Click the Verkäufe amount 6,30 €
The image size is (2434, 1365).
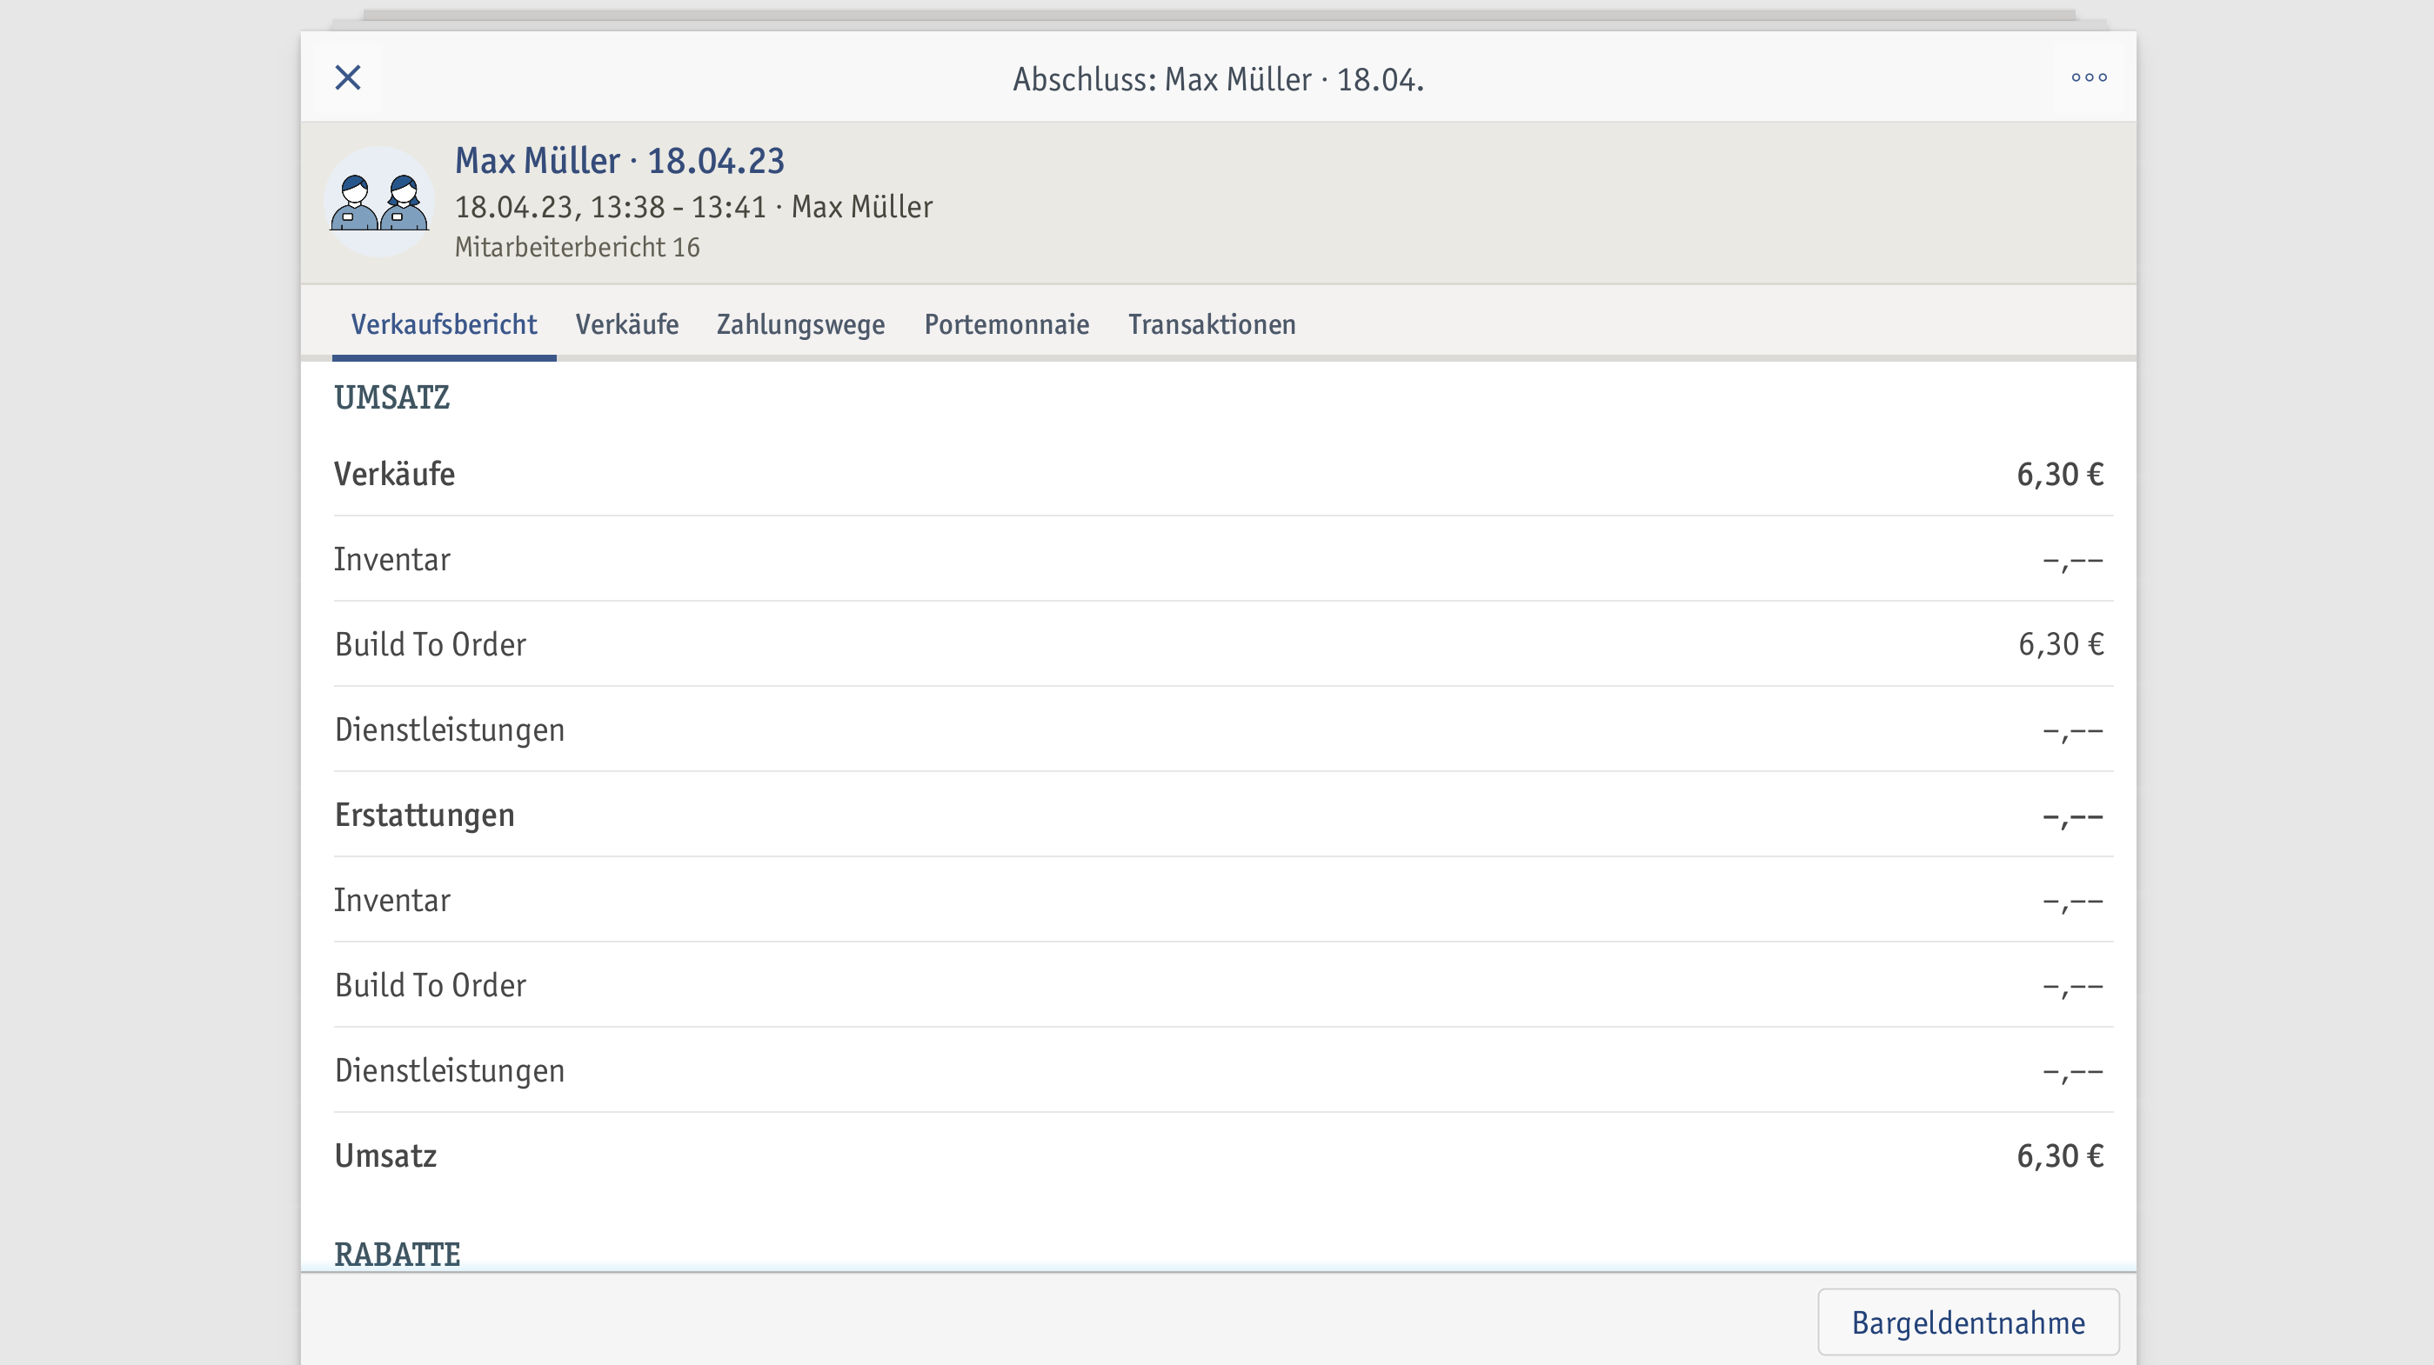2060,474
